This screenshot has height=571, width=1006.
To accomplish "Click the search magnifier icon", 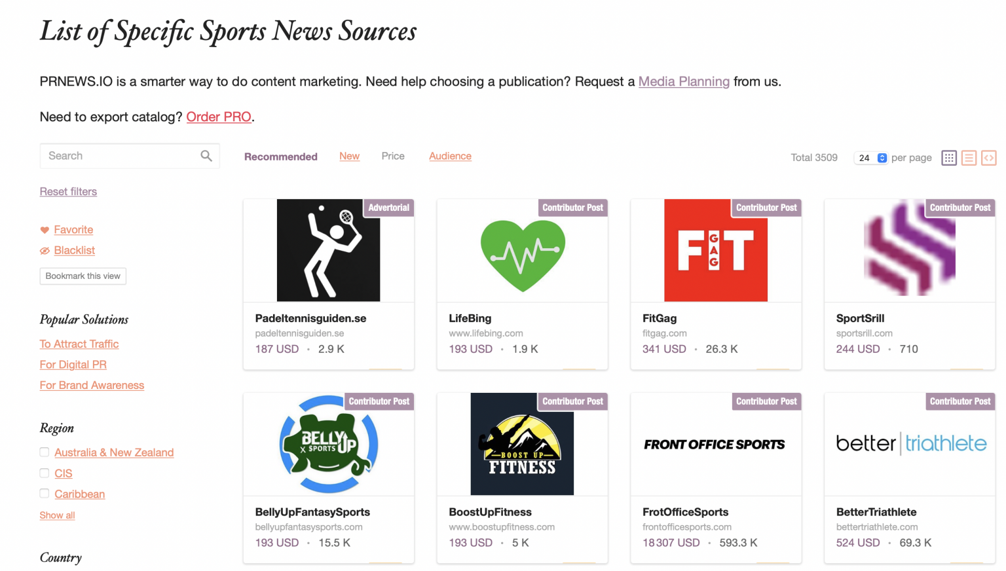I will [206, 156].
